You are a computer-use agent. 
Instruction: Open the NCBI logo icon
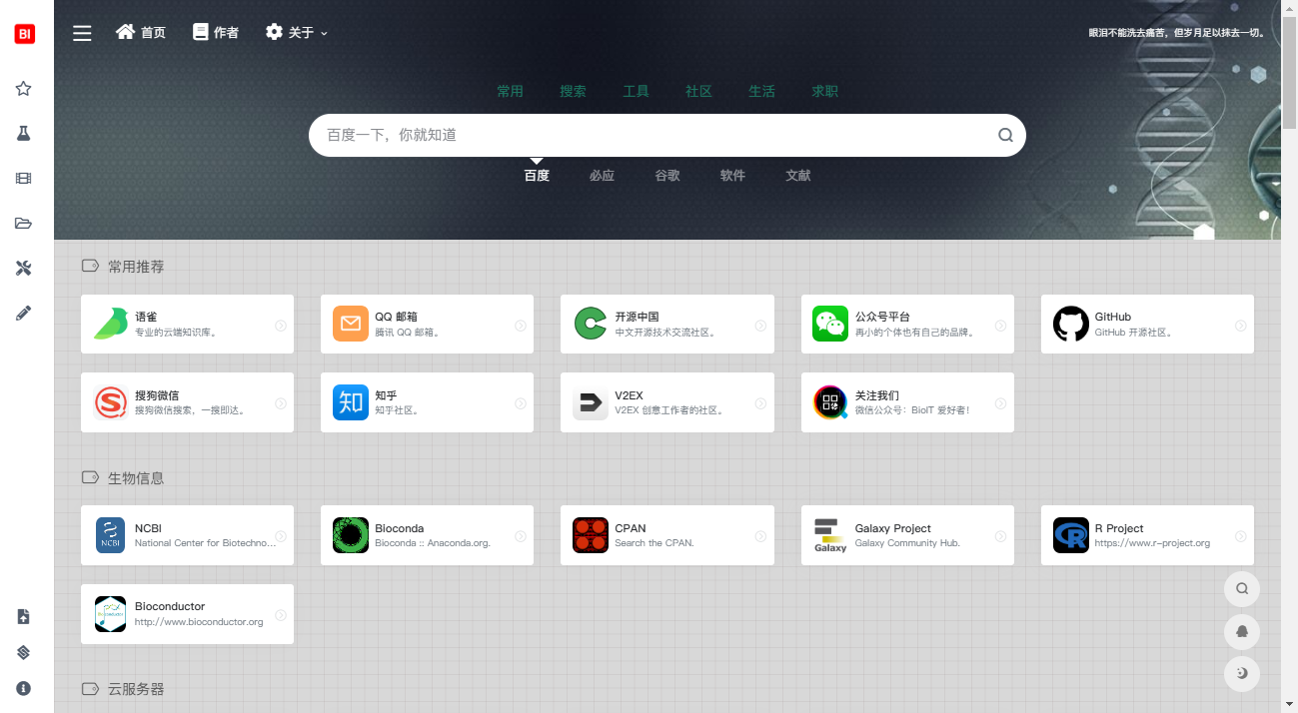(111, 535)
